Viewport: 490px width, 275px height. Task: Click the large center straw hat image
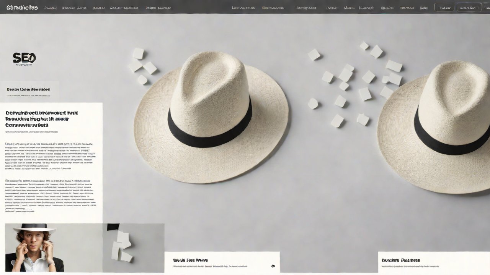(x=211, y=116)
